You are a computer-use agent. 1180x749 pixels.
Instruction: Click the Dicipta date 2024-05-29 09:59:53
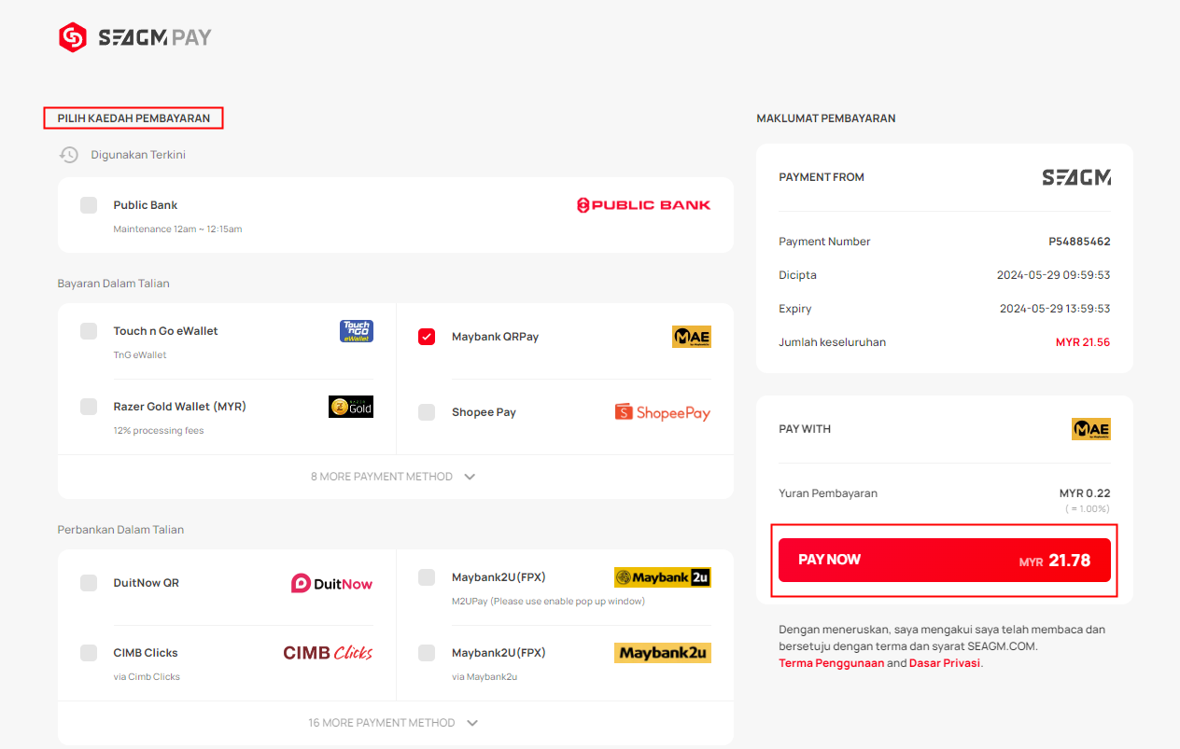tap(1054, 275)
